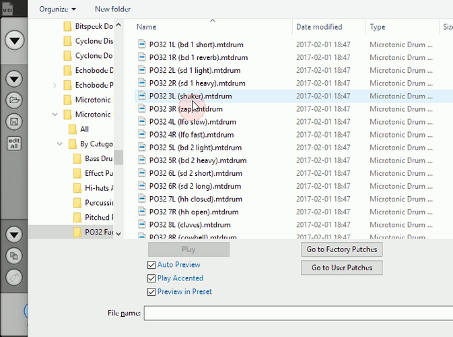Select file PO32 4L (lfo slow).mtdrum
This screenshot has height=337, width=453.
pyautogui.click(x=193, y=122)
